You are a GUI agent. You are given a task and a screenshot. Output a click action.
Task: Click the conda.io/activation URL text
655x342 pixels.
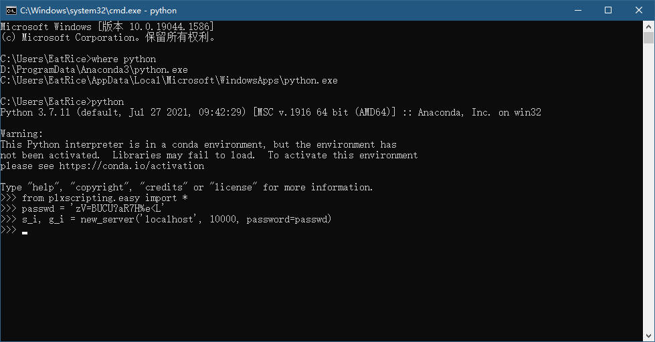pos(132,166)
